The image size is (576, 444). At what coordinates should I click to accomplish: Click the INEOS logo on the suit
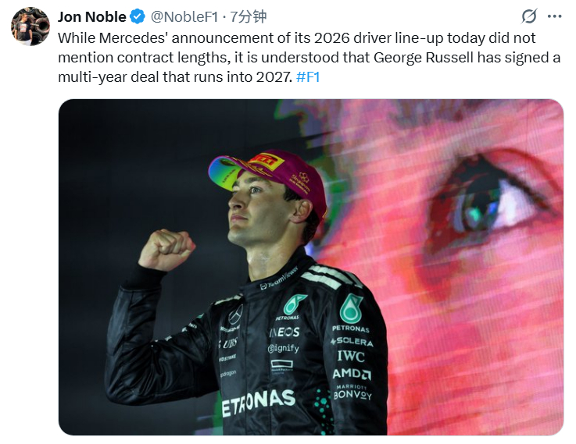coord(284,332)
